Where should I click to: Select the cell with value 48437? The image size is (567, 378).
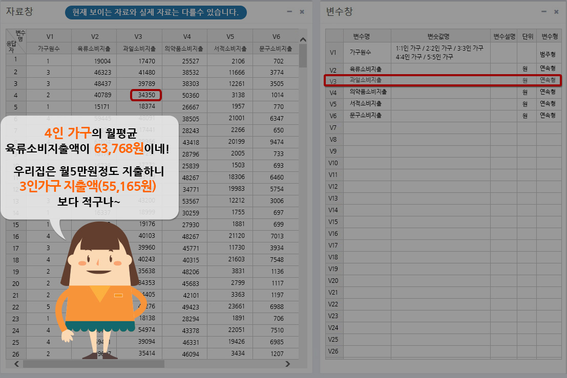coord(94,83)
